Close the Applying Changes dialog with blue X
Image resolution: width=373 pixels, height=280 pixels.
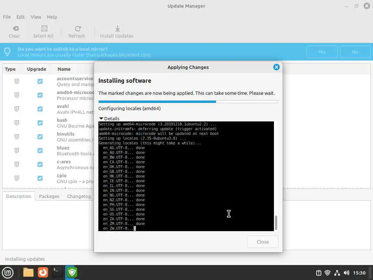point(276,67)
